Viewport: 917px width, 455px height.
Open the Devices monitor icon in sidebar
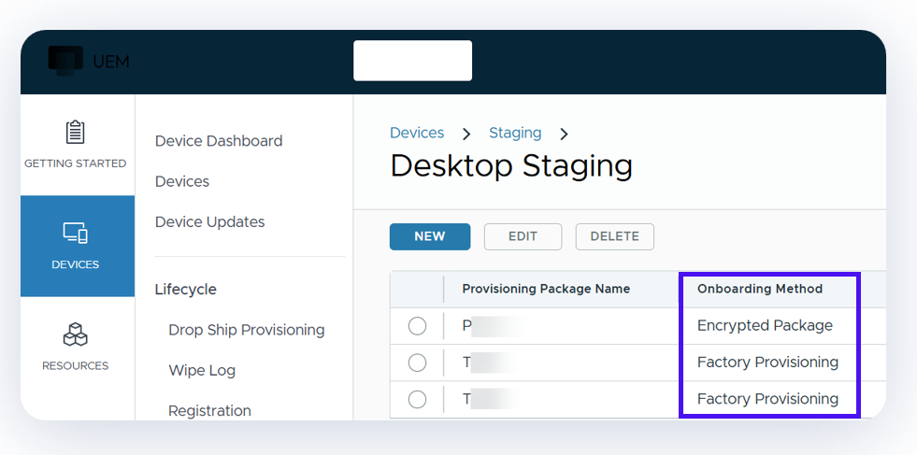click(x=75, y=233)
